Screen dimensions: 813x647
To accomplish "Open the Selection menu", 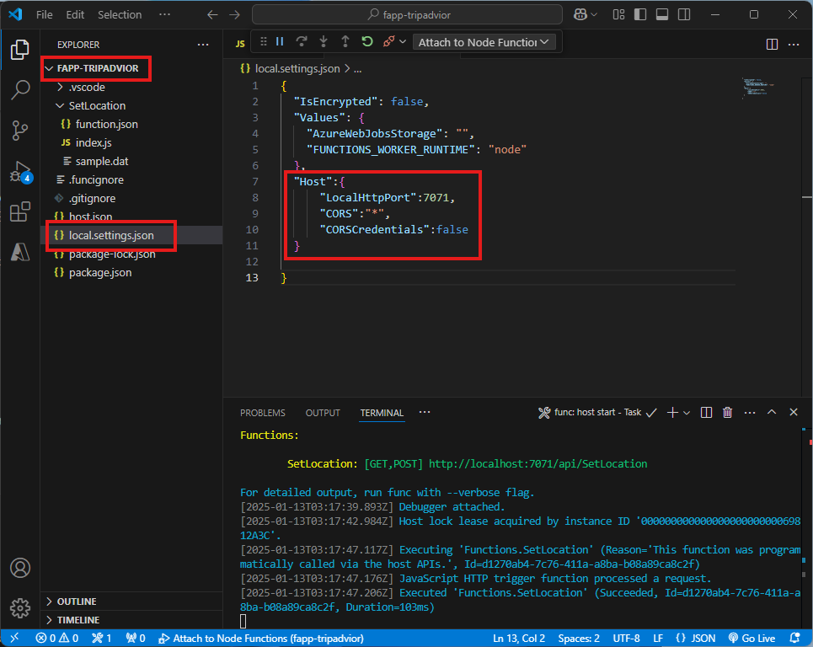I will pyautogui.click(x=120, y=14).
